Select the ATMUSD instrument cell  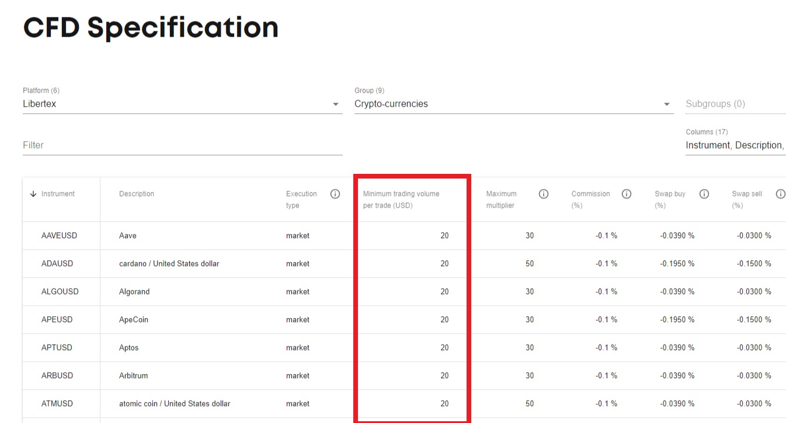tap(57, 404)
